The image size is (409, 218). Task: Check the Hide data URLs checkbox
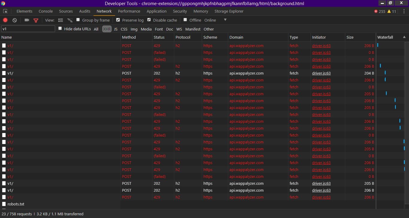pos(60,28)
